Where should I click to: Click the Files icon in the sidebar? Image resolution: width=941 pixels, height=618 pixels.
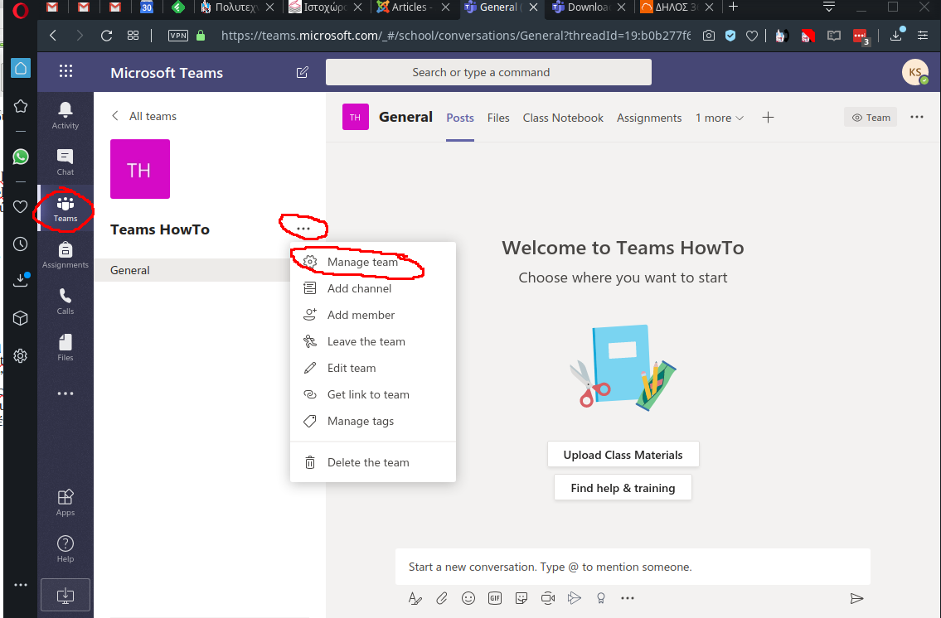point(65,347)
